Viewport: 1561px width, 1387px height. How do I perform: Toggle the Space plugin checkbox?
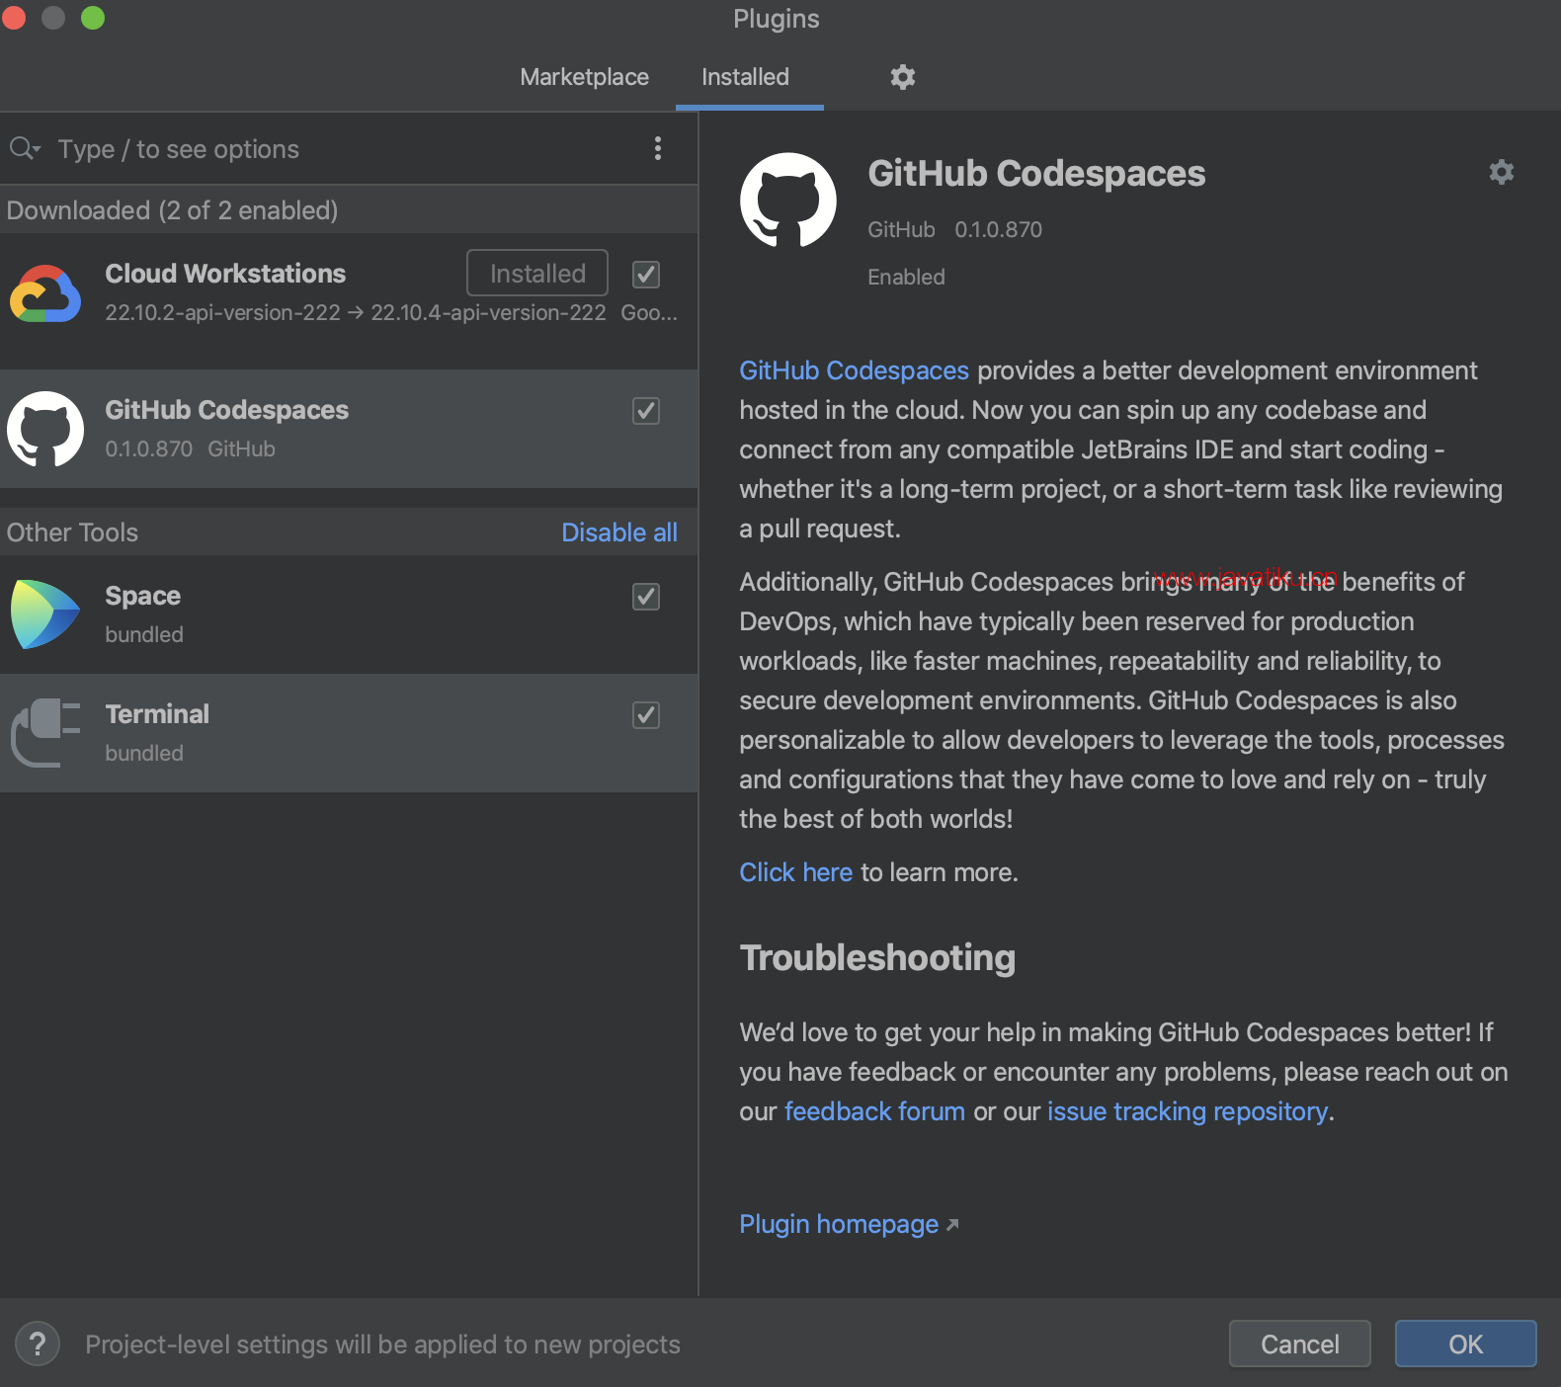(646, 597)
